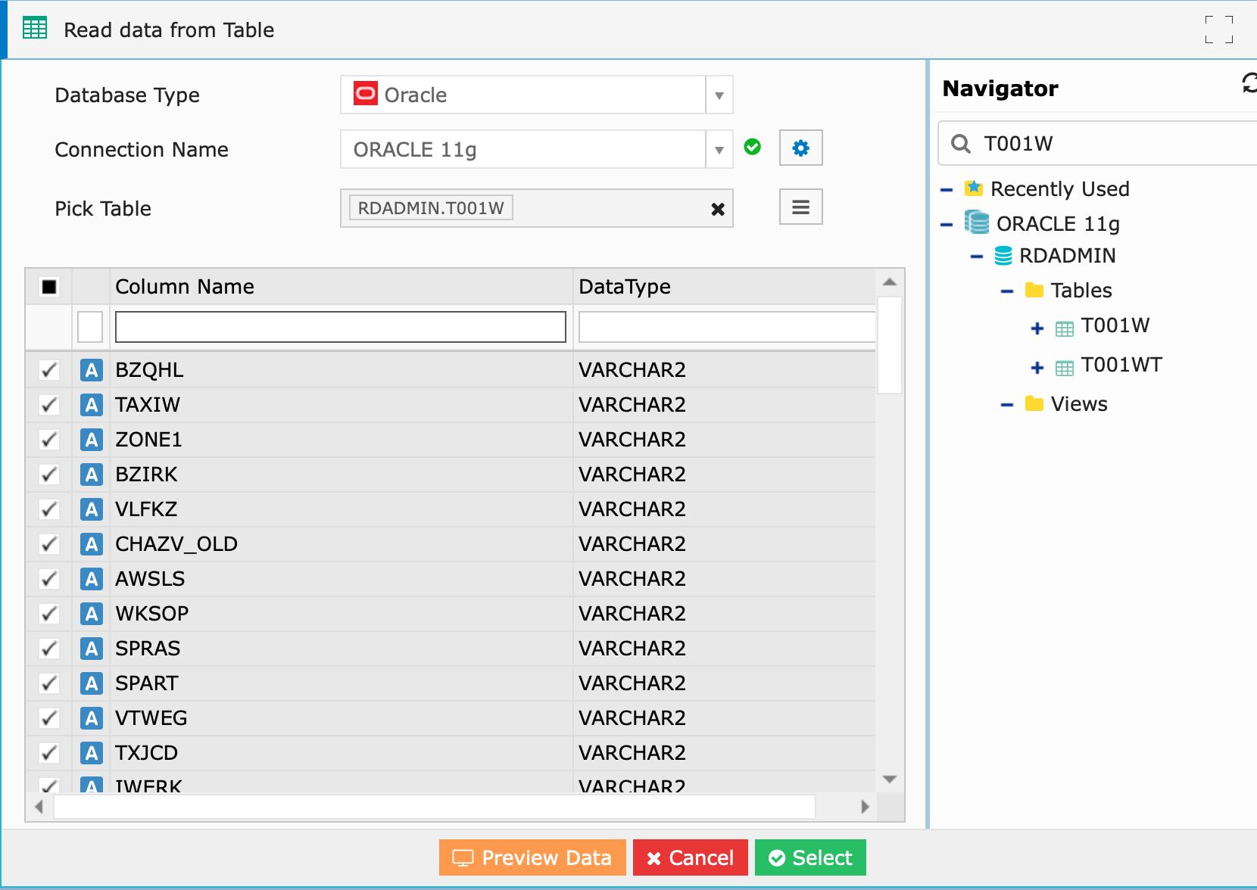Click the Column Name filter field
The image size is (1257, 890).
[340, 327]
